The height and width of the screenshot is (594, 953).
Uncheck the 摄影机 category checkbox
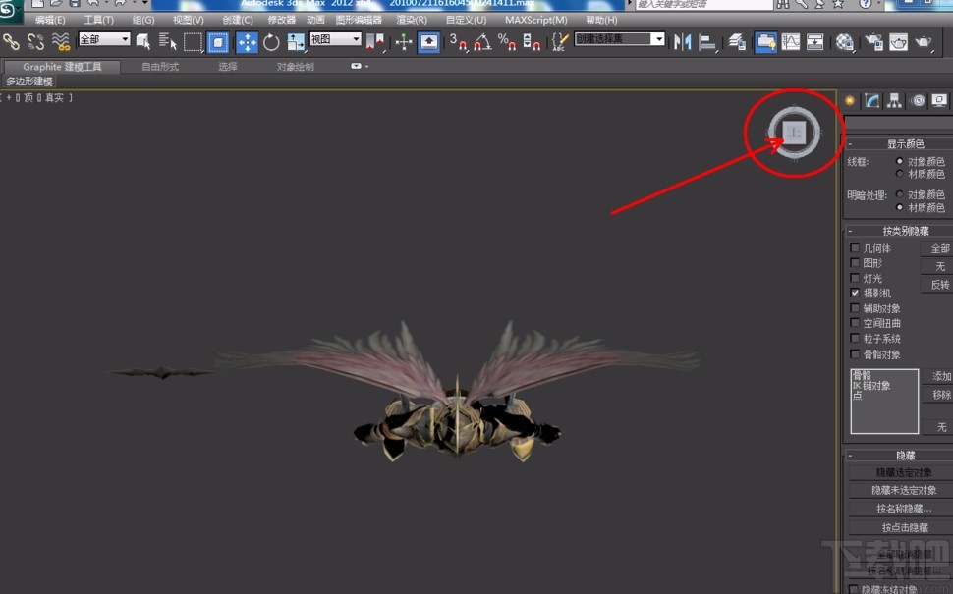click(855, 293)
